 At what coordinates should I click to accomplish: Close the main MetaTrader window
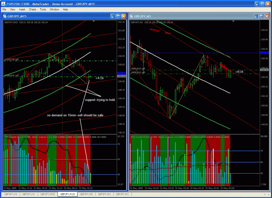pyautogui.click(x=268, y=3)
